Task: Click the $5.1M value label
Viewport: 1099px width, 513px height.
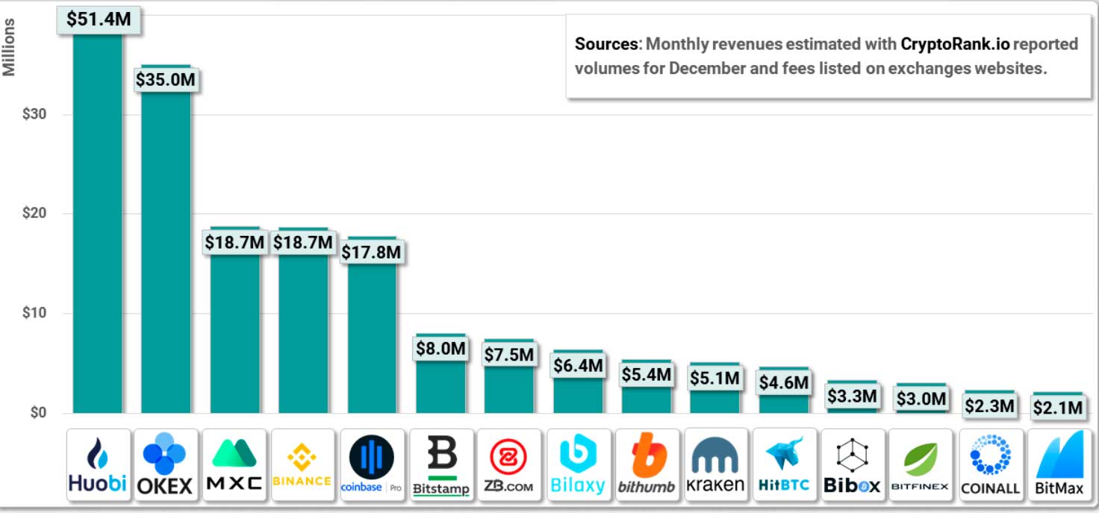Action: pos(715,378)
